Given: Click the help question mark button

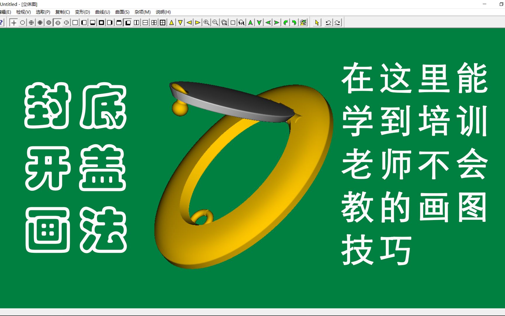Looking at the screenshot, I should [2, 22].
